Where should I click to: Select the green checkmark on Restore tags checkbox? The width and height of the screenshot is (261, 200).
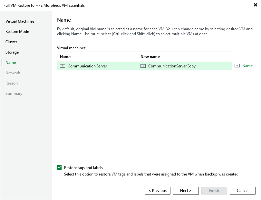[x=59, y=168]
